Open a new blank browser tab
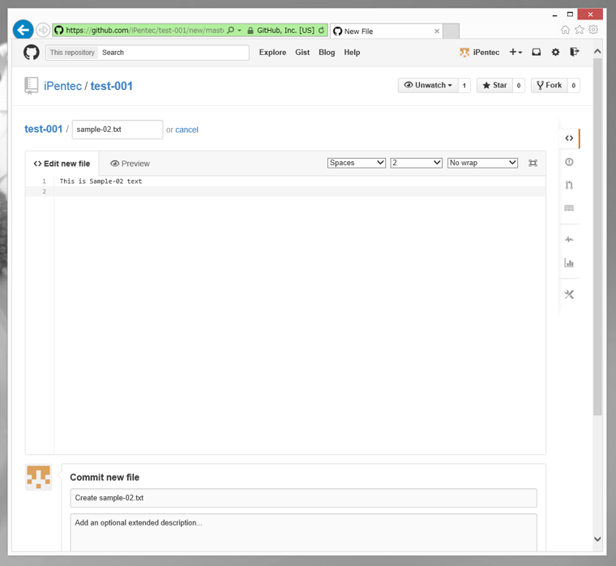Image resolution: width=616 pixels, height=566 pixels. tap(451, 31)
